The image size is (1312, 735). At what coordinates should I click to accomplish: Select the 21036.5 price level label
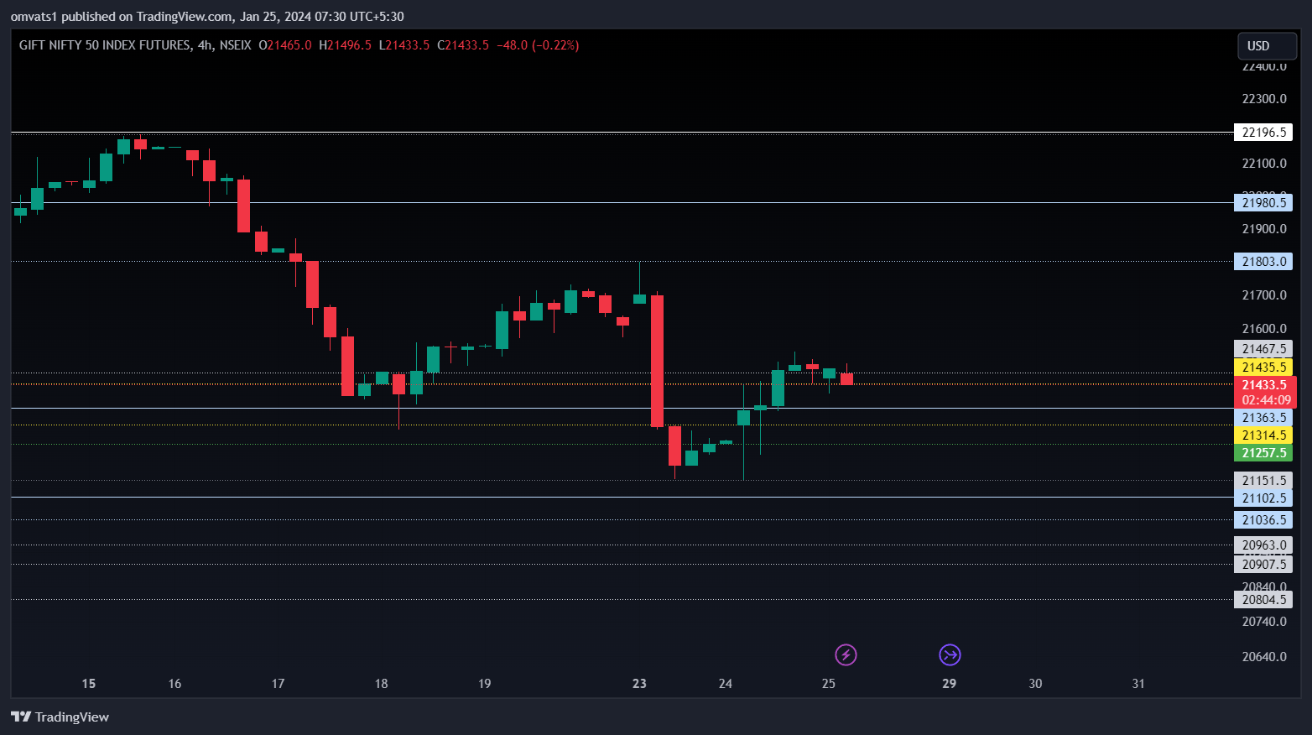(x=1263, y=520)
